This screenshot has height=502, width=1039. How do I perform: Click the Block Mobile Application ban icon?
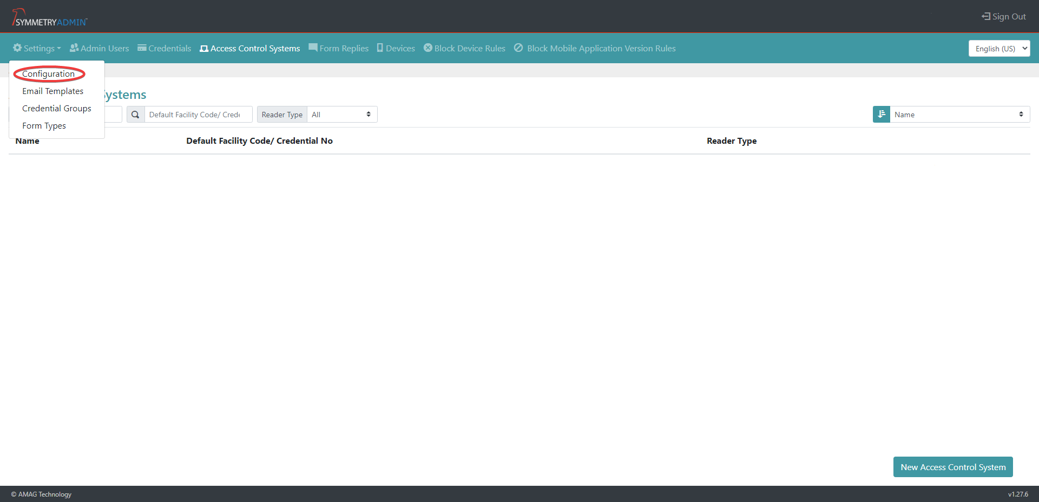(518, 48)
